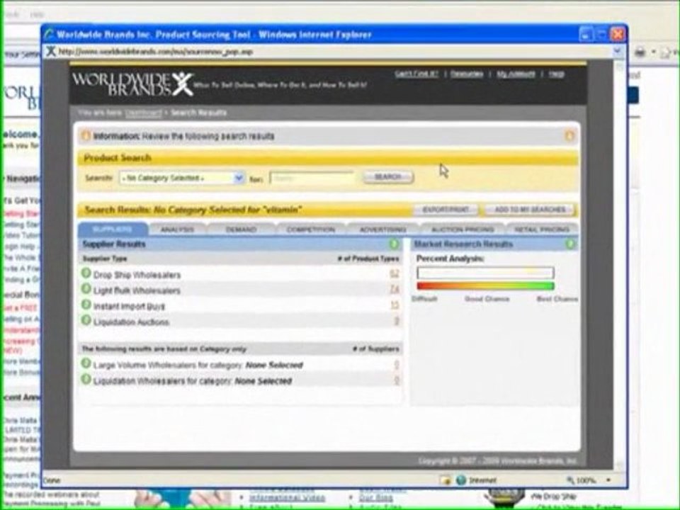
Task: Switch to the Analysis tab
Action: point(177,229)
